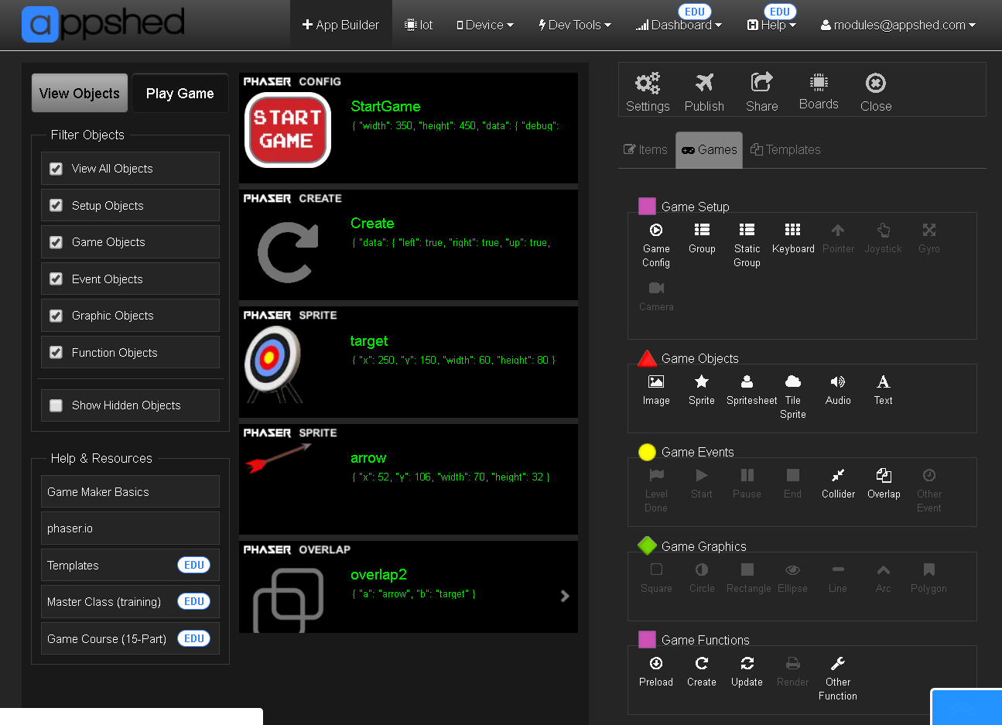Select the StartGame config object
This screenshot has height=725, width=1002.
tap(409, 128)
